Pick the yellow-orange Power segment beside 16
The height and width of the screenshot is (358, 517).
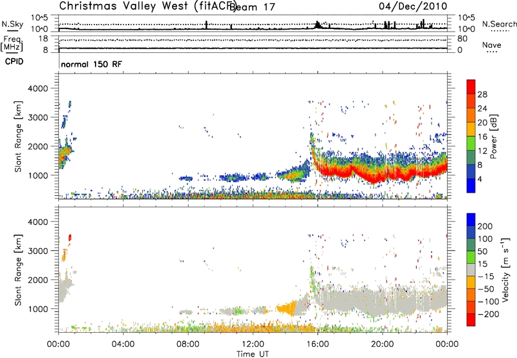[x=471, y=129]
